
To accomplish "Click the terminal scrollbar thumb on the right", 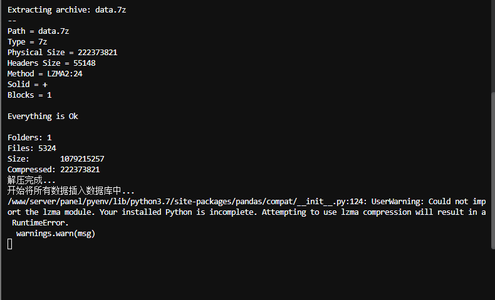I will (x=492, y=170).
